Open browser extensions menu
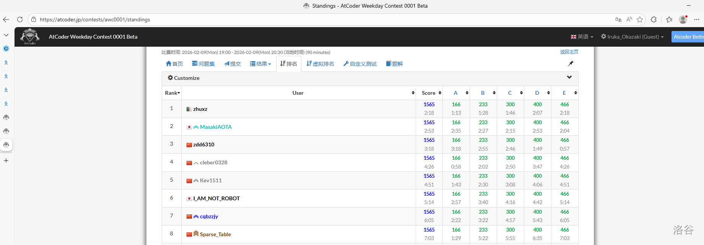This screenshot has width=704, height=245. [654, 19]
